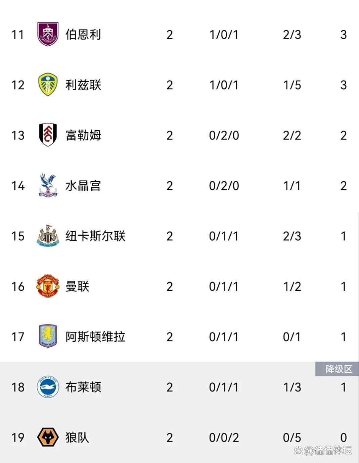359x463 pixels.
Task: Click the Leeds United crest icon
Action: coord(48,85)
